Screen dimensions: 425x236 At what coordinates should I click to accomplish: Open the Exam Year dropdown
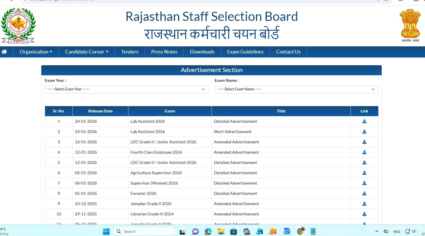pos(126,89)
